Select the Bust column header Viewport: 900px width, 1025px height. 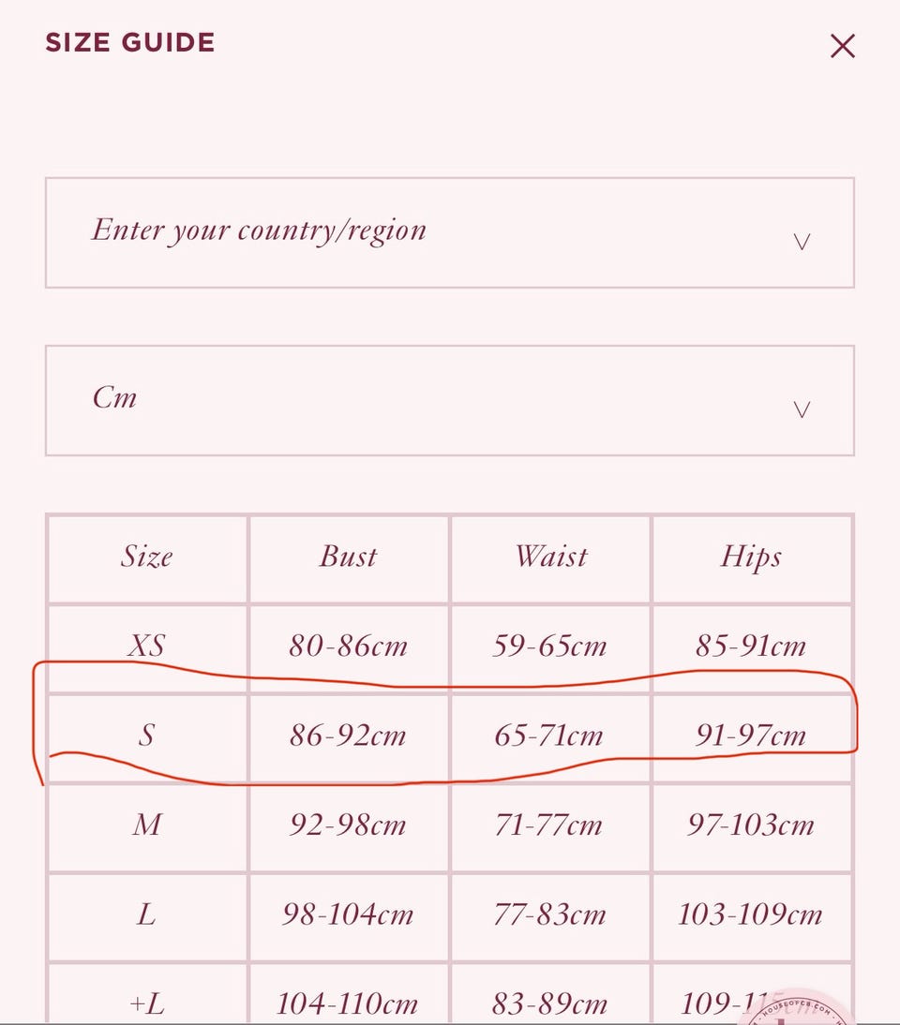click(349, 557)
